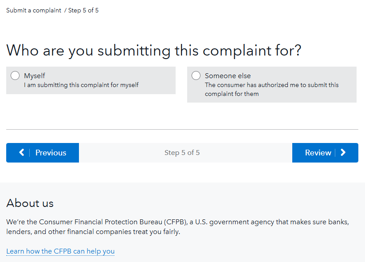Click the Submit a complaint breadcrumb
Screen dimensions: 365x262
(34, 10)
